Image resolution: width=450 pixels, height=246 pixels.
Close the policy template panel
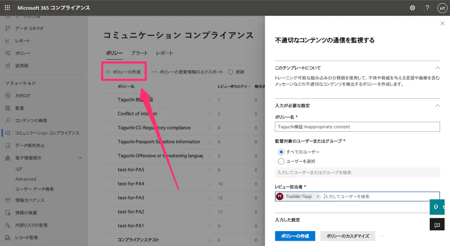pos(442,24)
